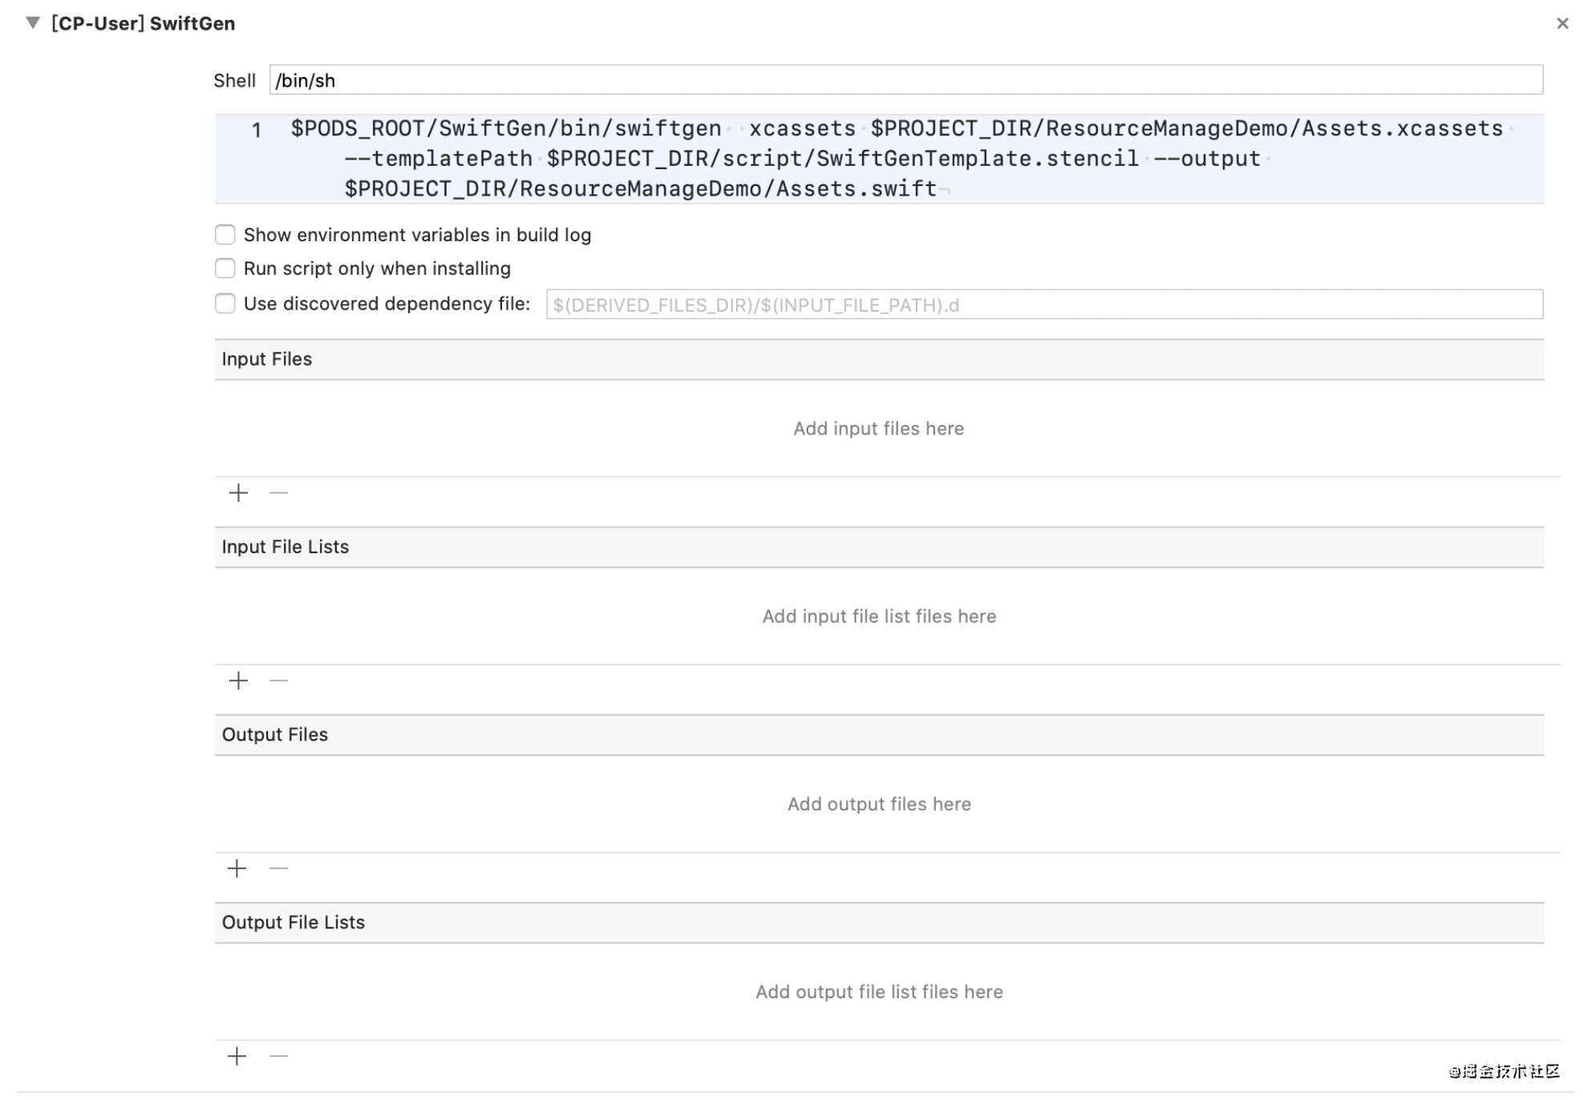
Task: Collapse the [CP-User] SwiftGen phase
Action: click(33, 23)
